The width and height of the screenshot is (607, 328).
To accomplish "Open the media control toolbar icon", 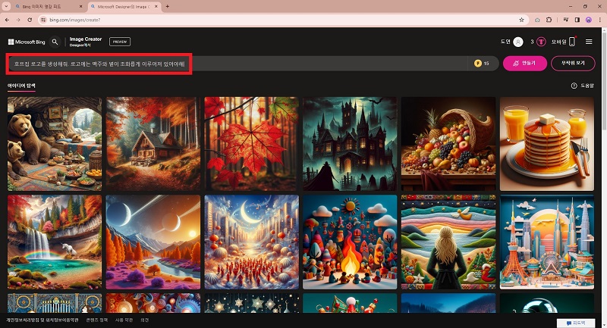I will click(566, 20).
